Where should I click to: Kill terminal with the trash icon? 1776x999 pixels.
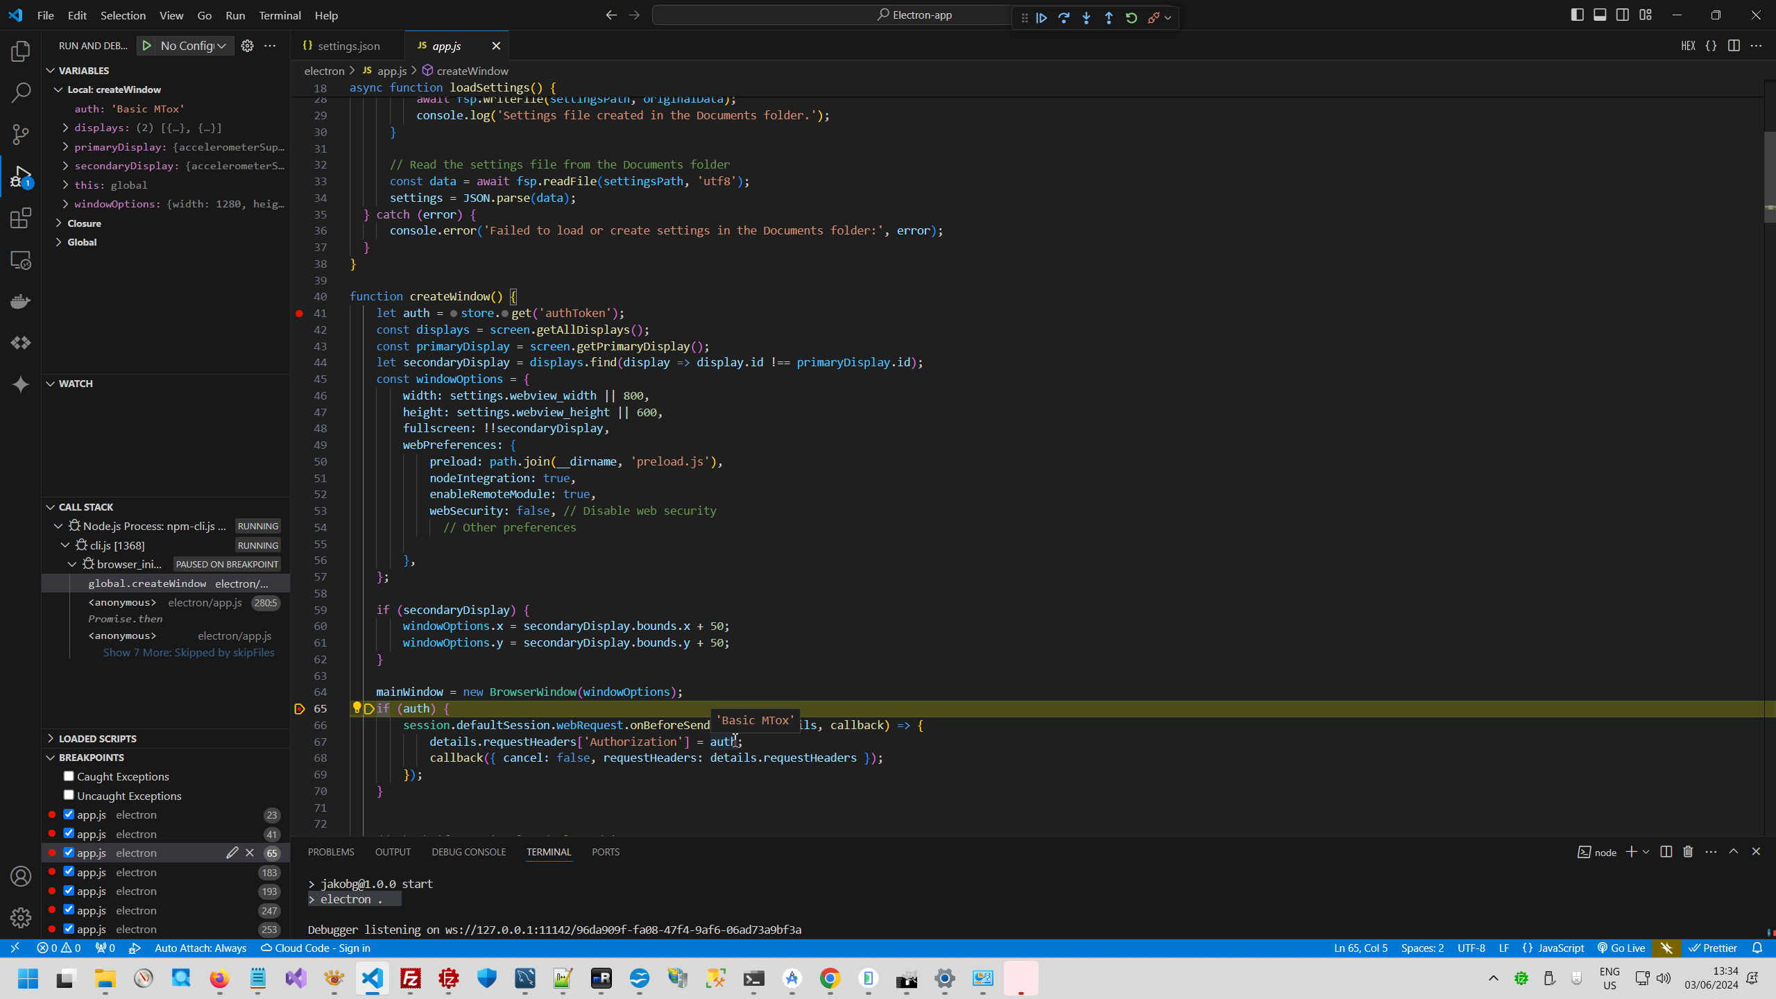click(1688, 852)
